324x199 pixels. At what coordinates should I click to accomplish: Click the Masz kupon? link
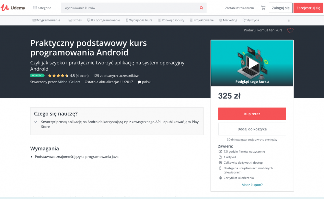[x=252, y=185]
